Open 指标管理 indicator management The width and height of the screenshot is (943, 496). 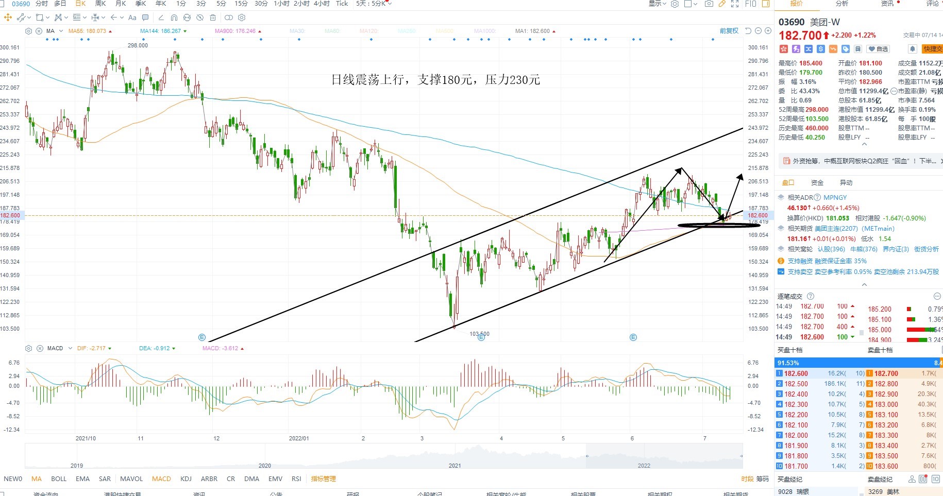323,478
